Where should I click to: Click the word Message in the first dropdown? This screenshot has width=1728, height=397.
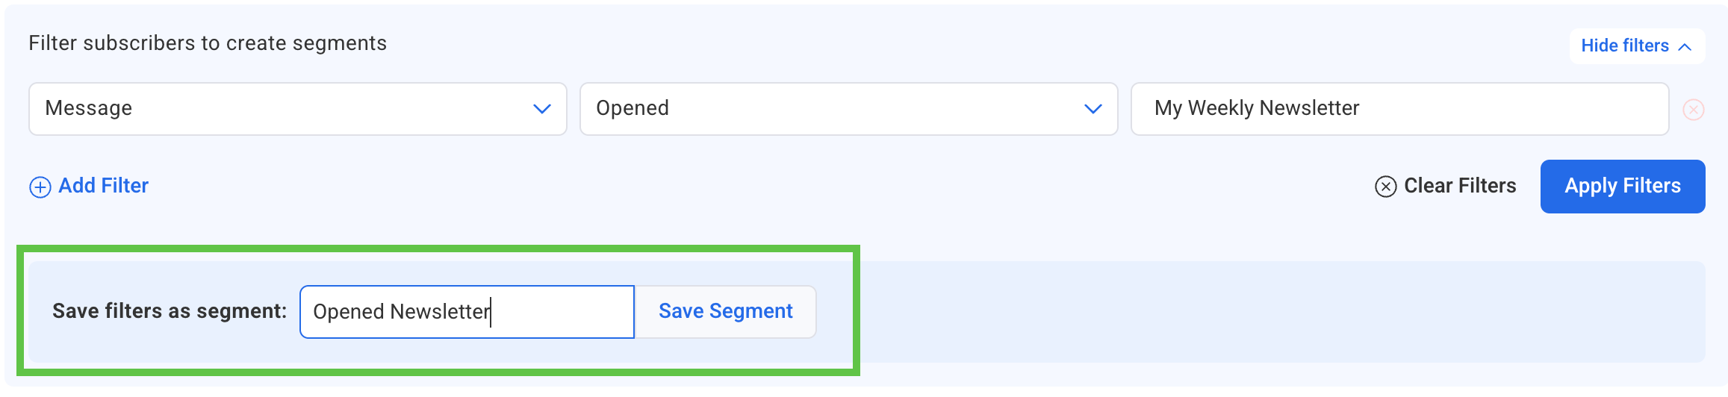click(89, 108)
